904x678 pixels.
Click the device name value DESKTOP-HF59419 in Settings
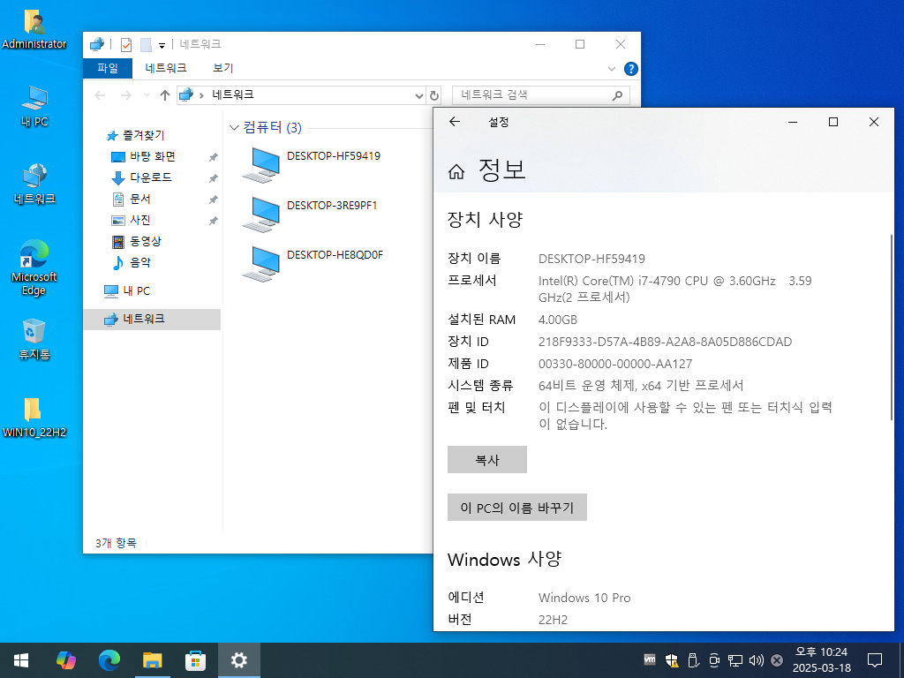coord(591,259)
